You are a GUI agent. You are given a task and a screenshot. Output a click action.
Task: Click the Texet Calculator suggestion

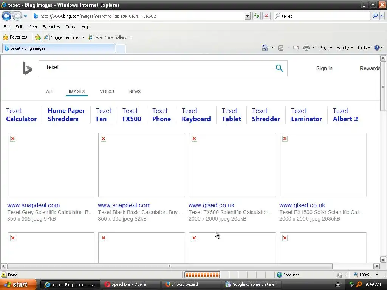pos(21,115)
